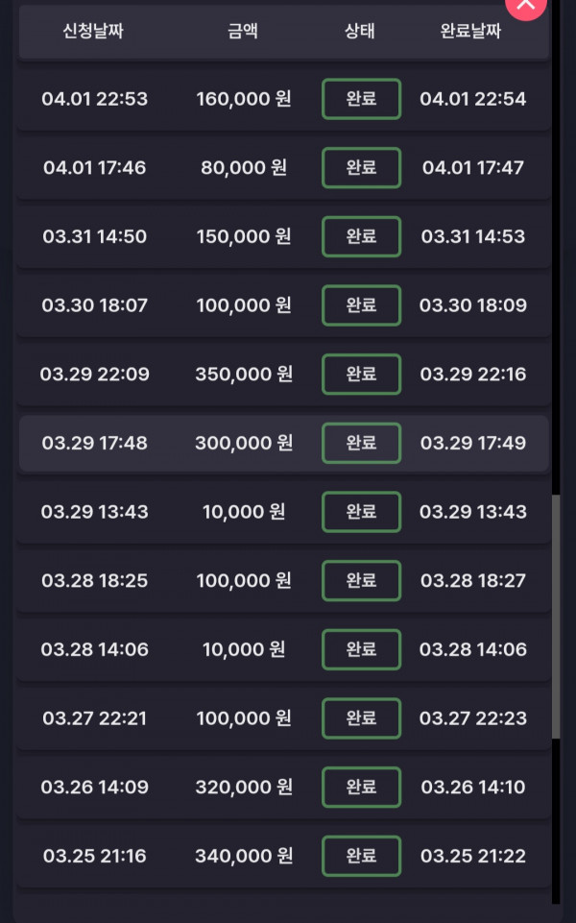Click 완료 button for 340,000 원 row
This screenshot has height=923, width=576.
tap(361, 856)
